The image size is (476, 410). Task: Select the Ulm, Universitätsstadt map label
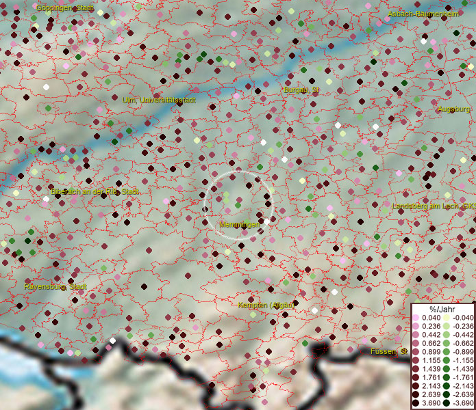(x=159, y=100)
